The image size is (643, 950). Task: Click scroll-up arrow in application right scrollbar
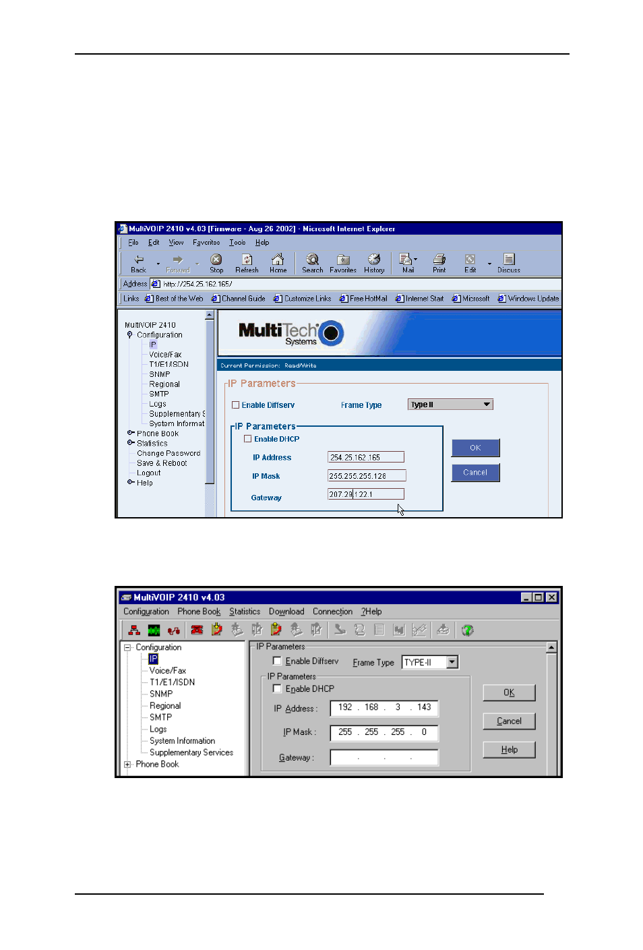(551, 647)
